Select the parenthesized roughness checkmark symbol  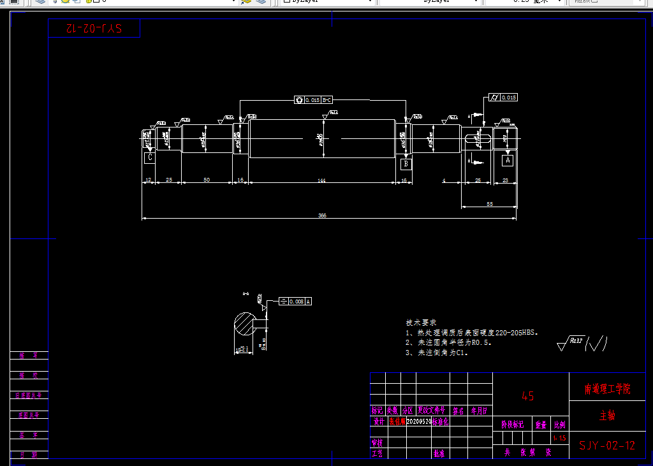click(596, 344)
